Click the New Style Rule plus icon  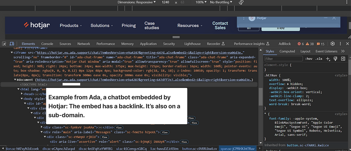(x=328, y=59)
